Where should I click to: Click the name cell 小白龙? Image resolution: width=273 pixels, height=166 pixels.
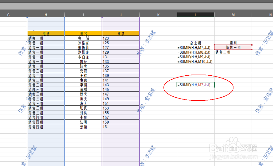[x=83, y=57]
